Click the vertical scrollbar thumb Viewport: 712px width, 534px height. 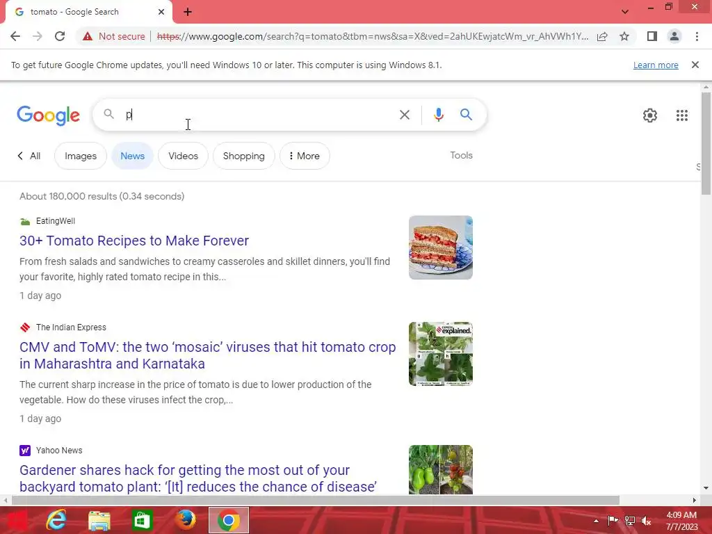click(706, 143)
